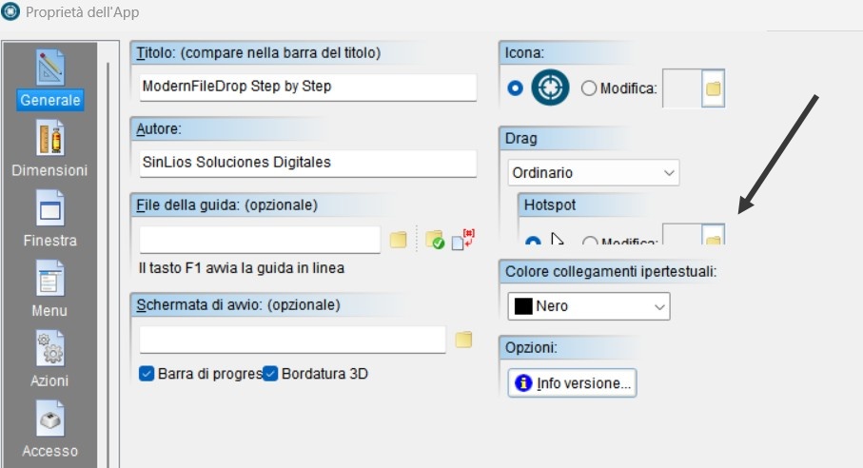The image size is (863, 468).
Task: Browse for a custom app icon file
Action: (714, 88)
